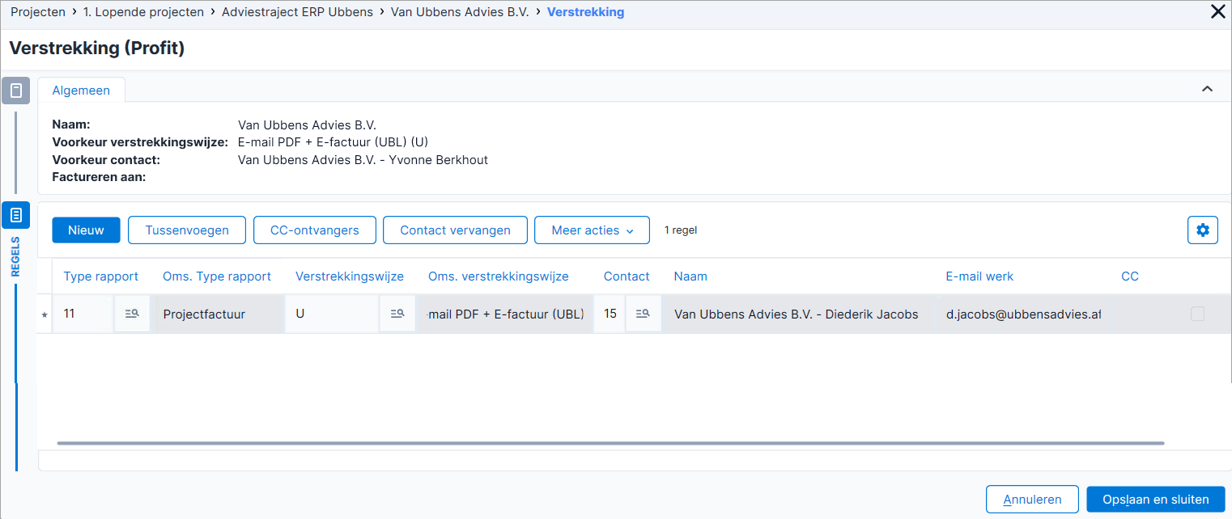Click the Type rapport input containing 11
The image size is (1232, 519).
[x=83, y=314]
